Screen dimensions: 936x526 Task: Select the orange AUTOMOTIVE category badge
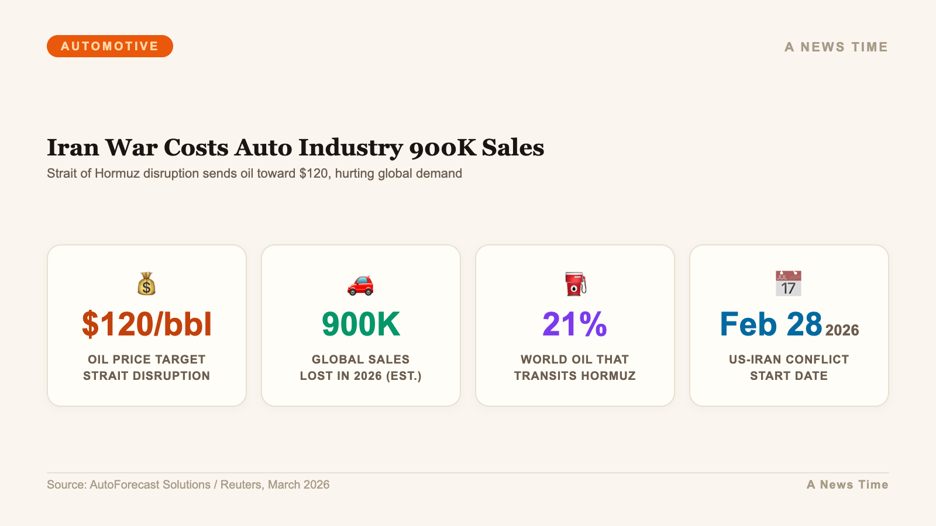tap(110, 46)
